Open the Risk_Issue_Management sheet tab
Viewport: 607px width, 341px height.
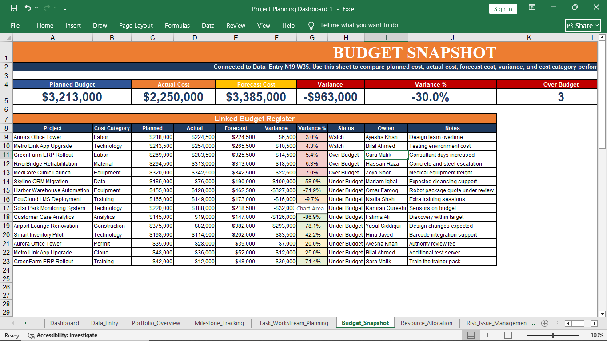click(x=496, y=323)
